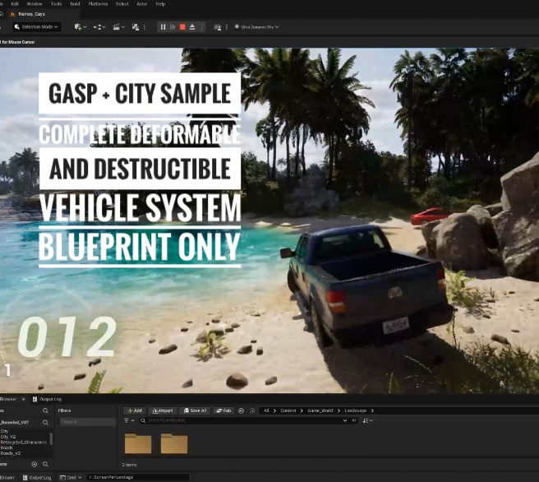The image size is (539, 482).
Task: Open the Tools menu
Action: click(x=56, y=4)
